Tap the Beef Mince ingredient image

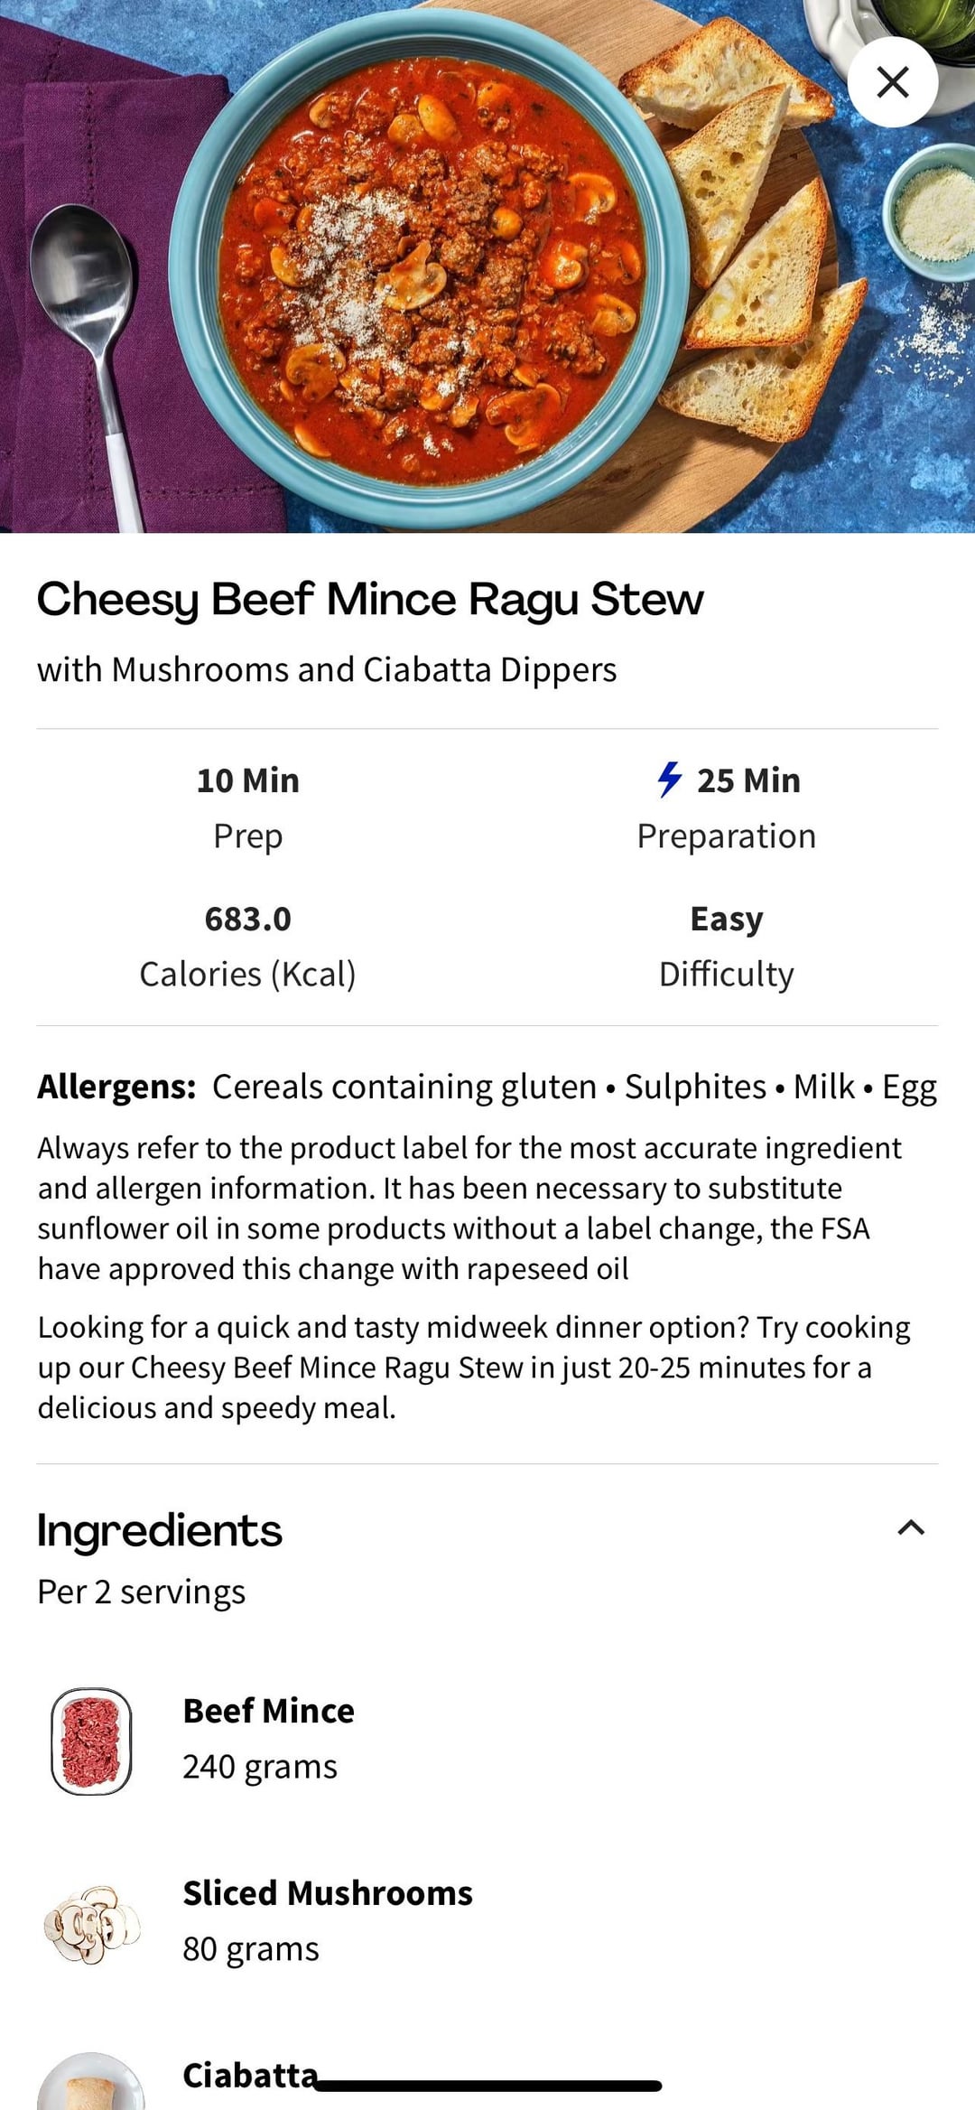point(91,1740)
